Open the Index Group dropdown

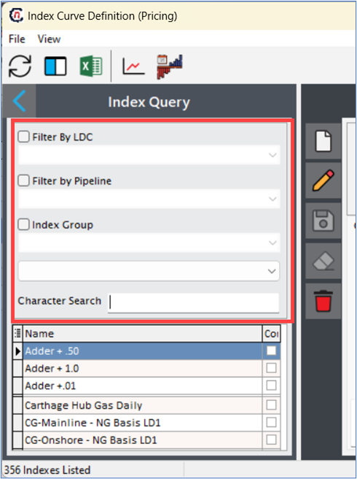point(149,243)
